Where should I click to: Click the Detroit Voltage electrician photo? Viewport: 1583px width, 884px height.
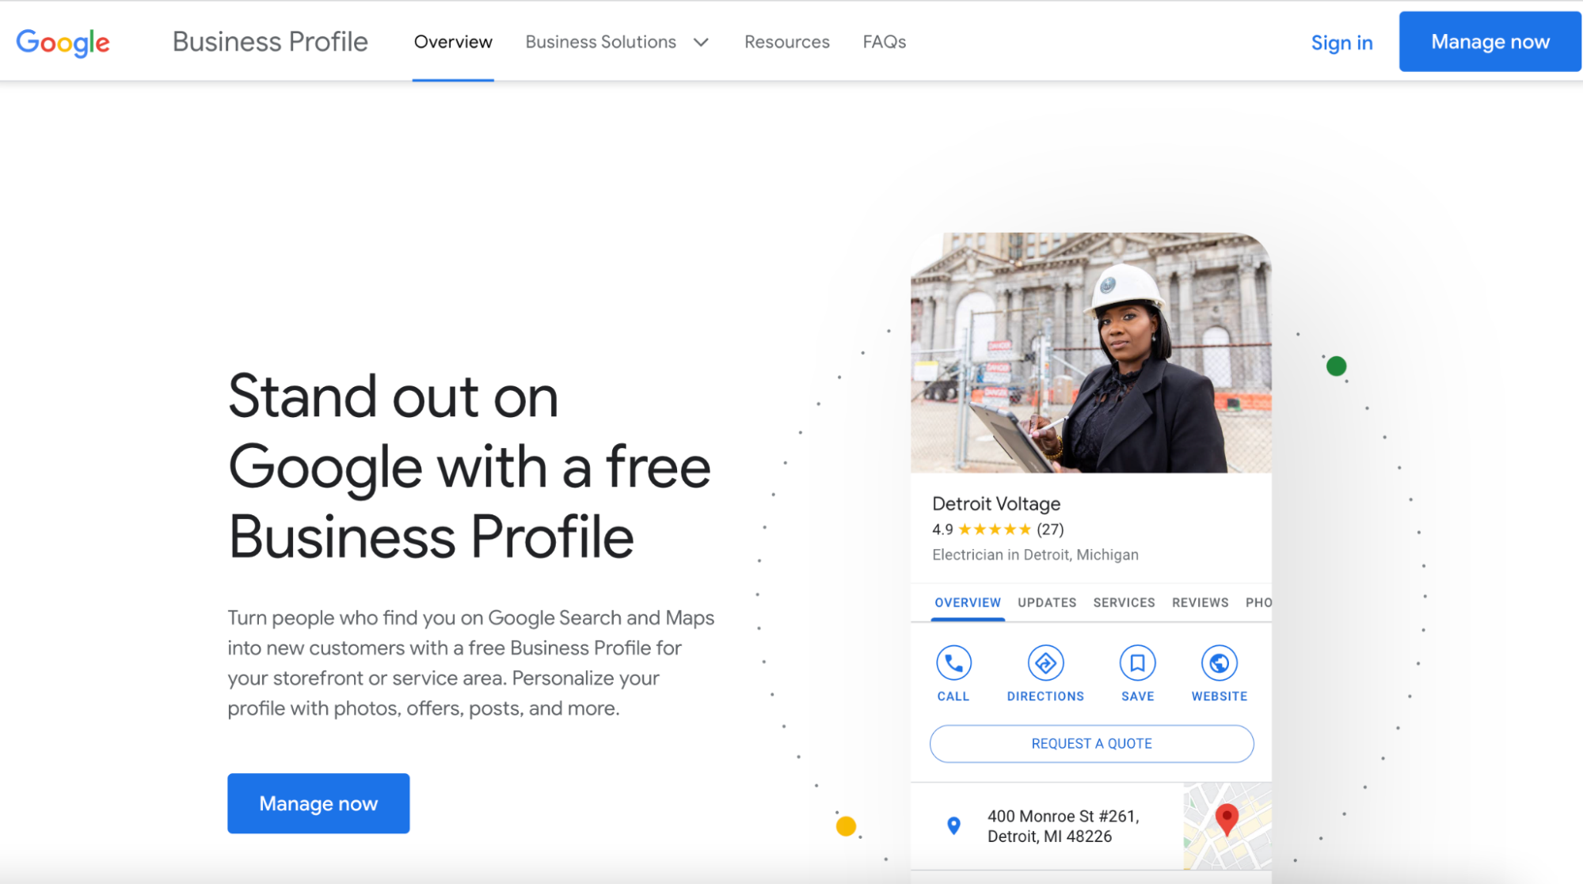[x=1091, y=353]
